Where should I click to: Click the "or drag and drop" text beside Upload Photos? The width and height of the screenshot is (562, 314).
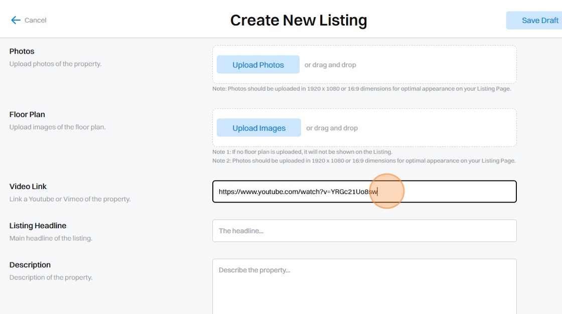click(x=330, y=65)
